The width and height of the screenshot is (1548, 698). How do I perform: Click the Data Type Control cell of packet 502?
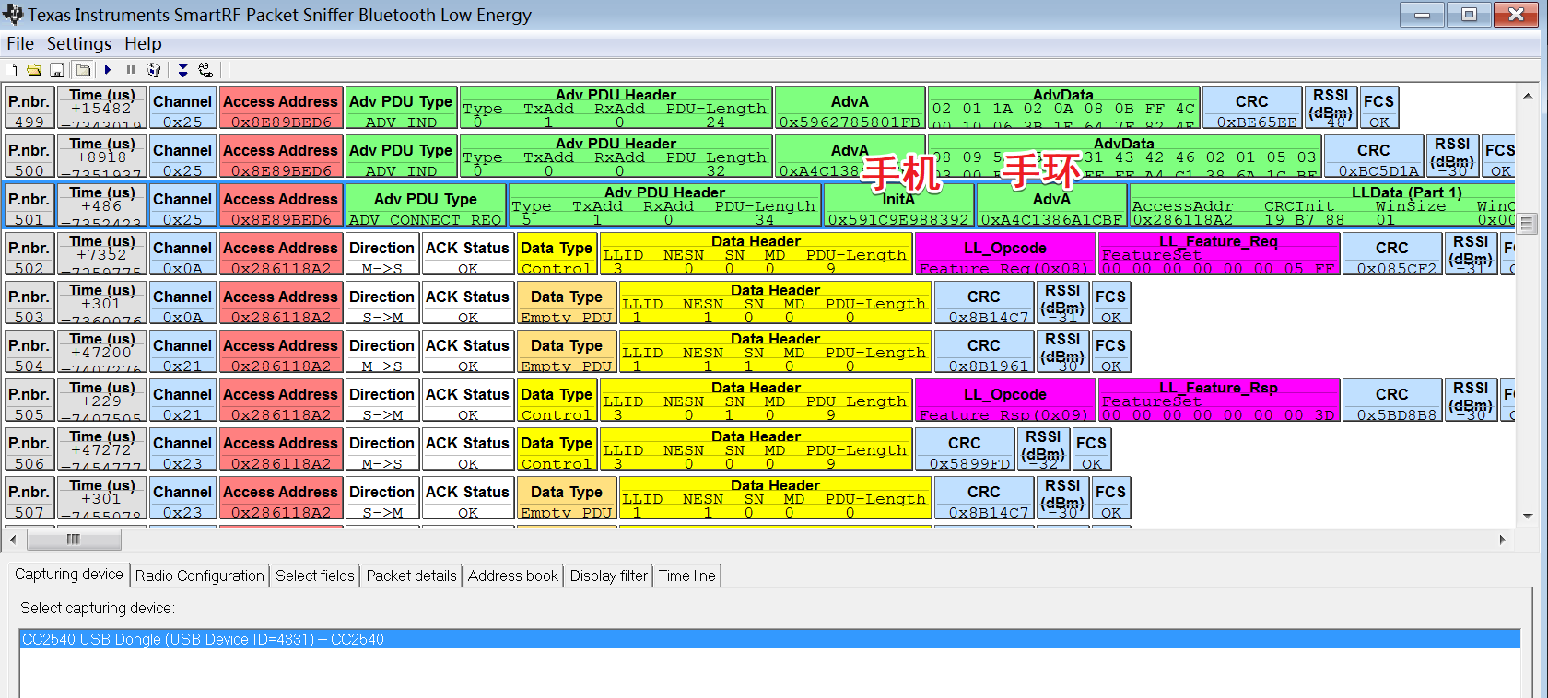[557, 254]
